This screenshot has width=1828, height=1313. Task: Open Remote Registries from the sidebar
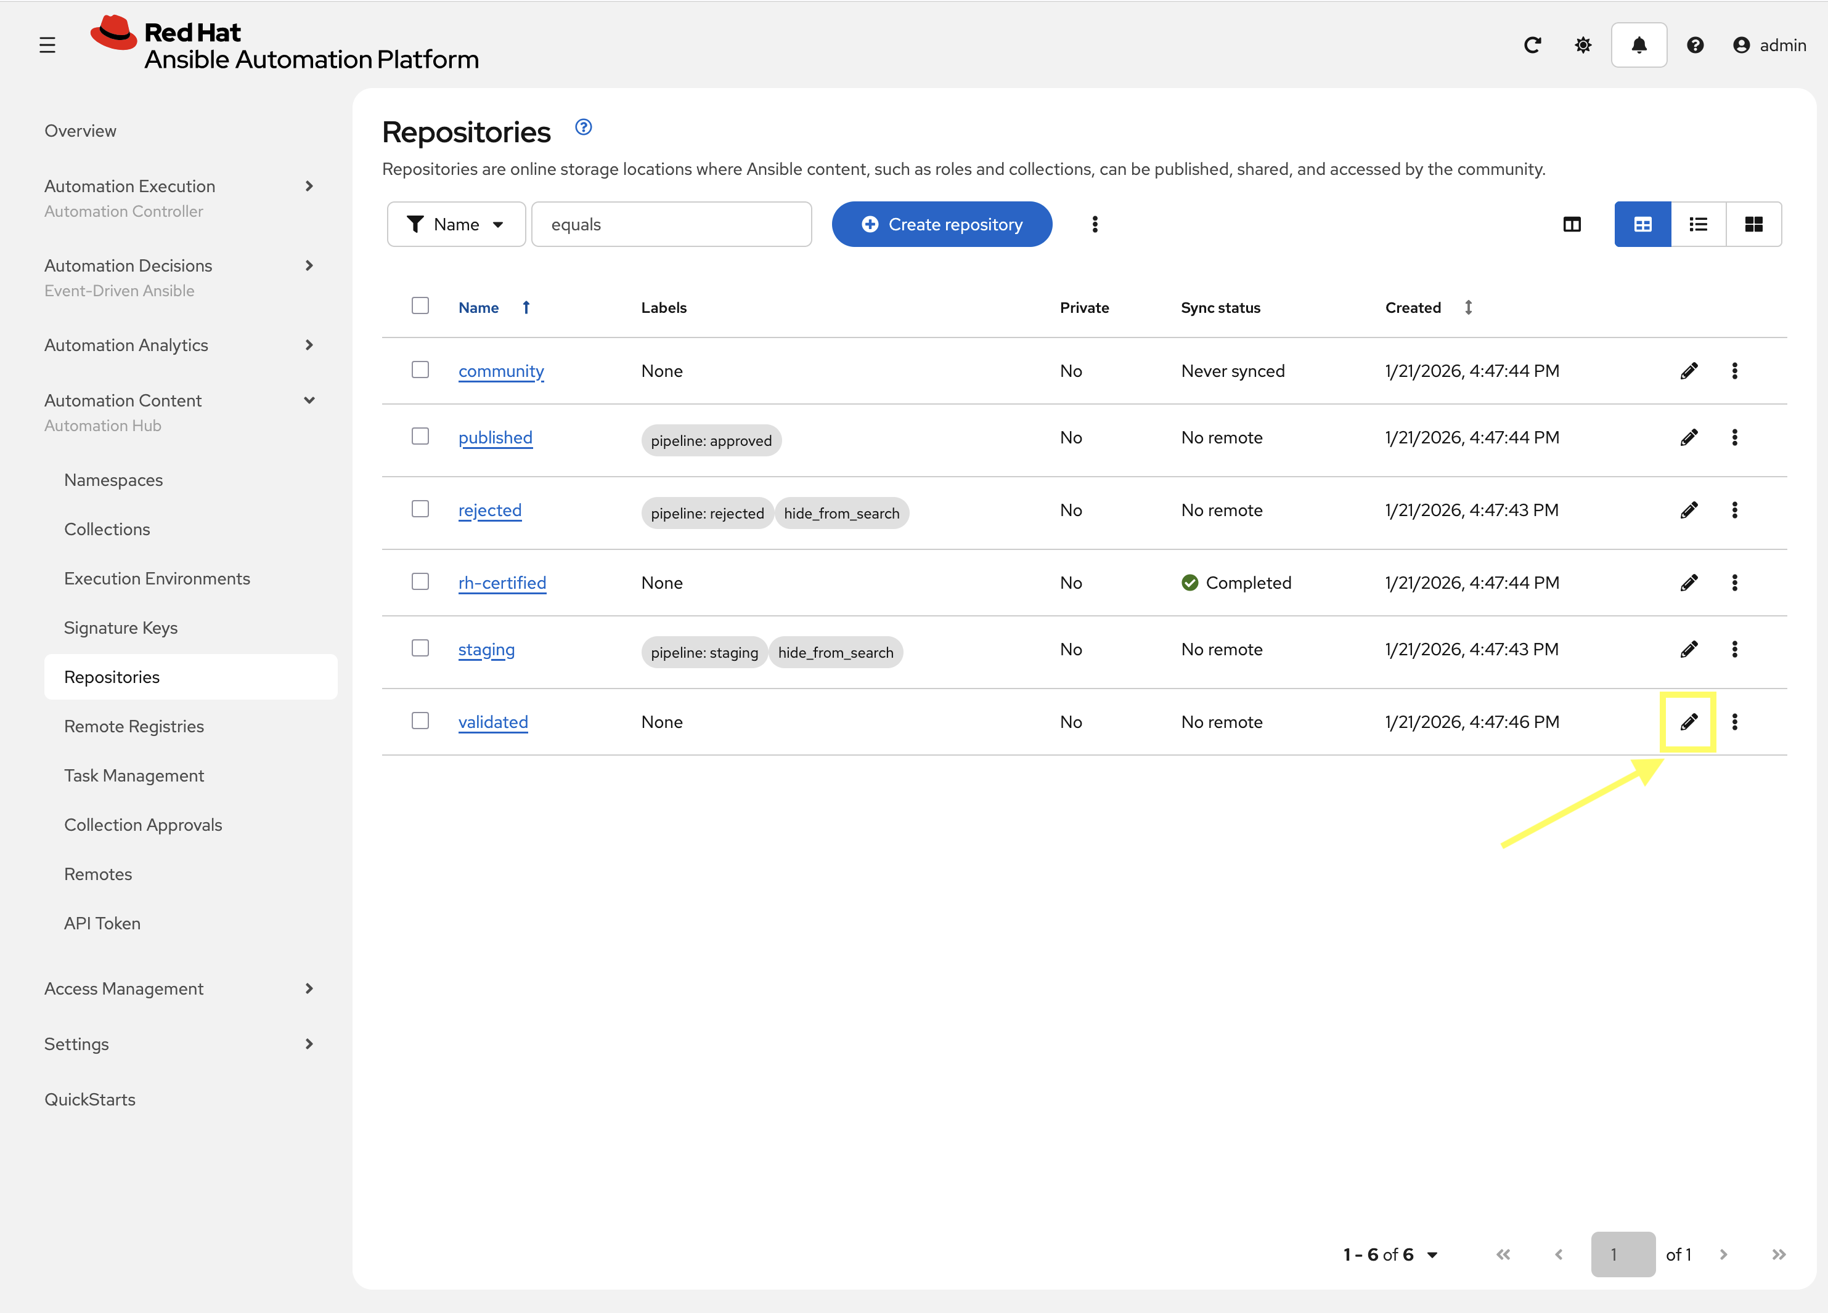click(x=134, y=725)
